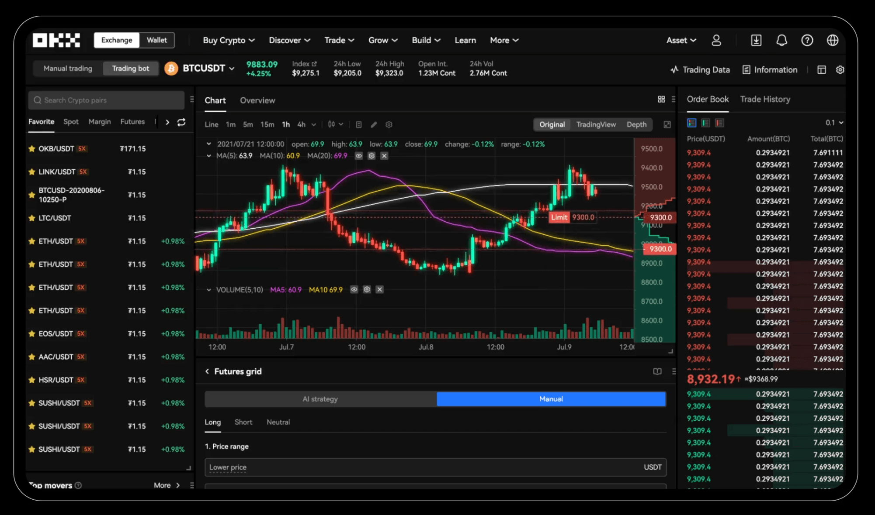875x515 pixels.
Task: Open BTCUSDT pair selector
Action: coord(208,69)
